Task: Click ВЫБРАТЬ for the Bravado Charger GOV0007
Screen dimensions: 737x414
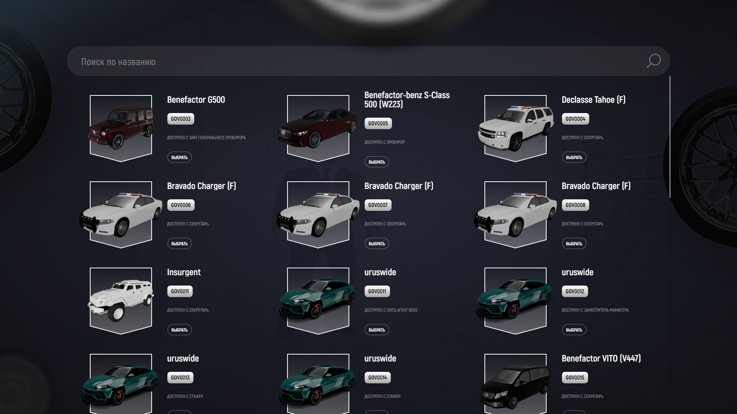Action: point(377,244)
